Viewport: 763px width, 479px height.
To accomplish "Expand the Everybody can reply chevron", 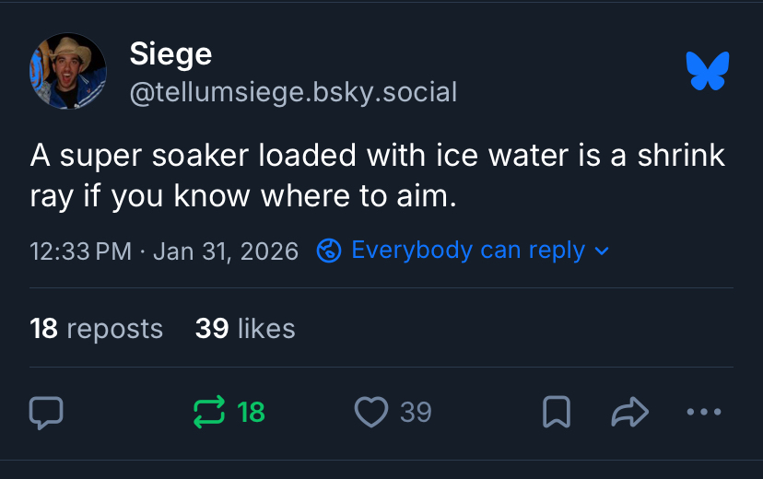I will [x=602, y=251].
